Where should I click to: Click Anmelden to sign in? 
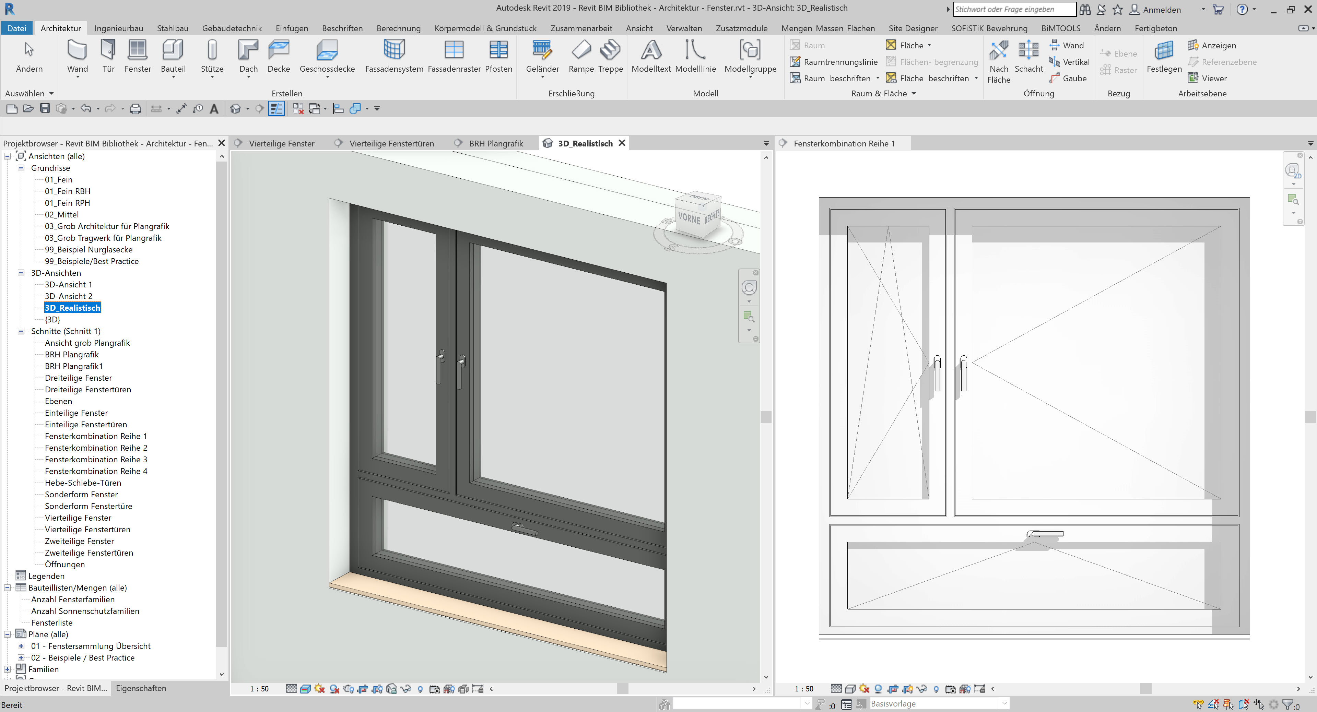(x=1161, y=9)
